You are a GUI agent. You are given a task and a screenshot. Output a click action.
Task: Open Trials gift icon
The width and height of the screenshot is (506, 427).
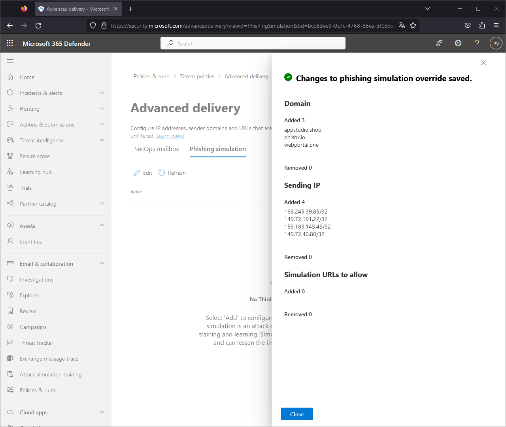(10, 187)
